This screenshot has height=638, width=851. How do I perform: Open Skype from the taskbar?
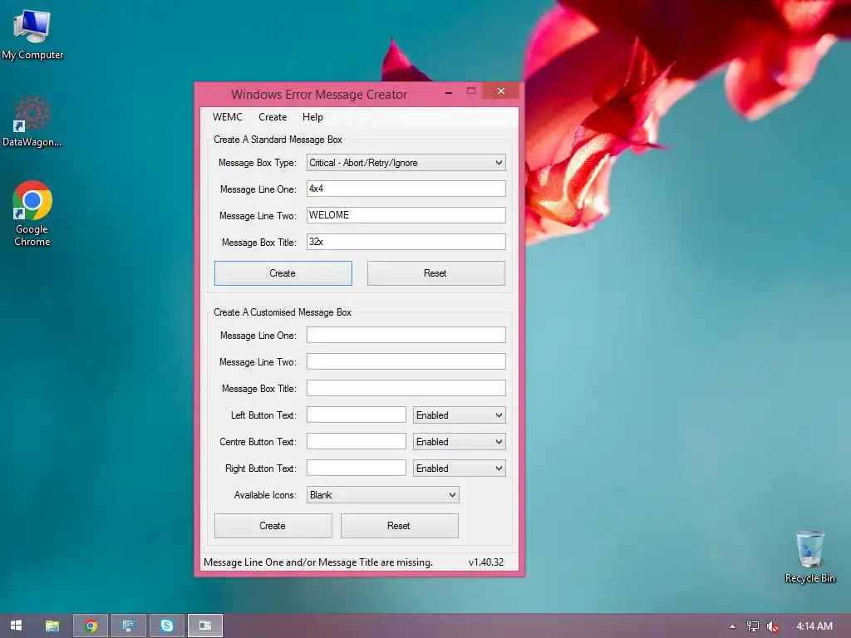coord(166,626)
